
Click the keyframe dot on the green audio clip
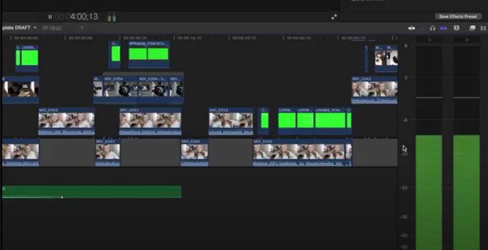62,198
